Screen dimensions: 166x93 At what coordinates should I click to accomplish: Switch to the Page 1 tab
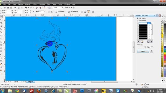(x=31, y=82)
